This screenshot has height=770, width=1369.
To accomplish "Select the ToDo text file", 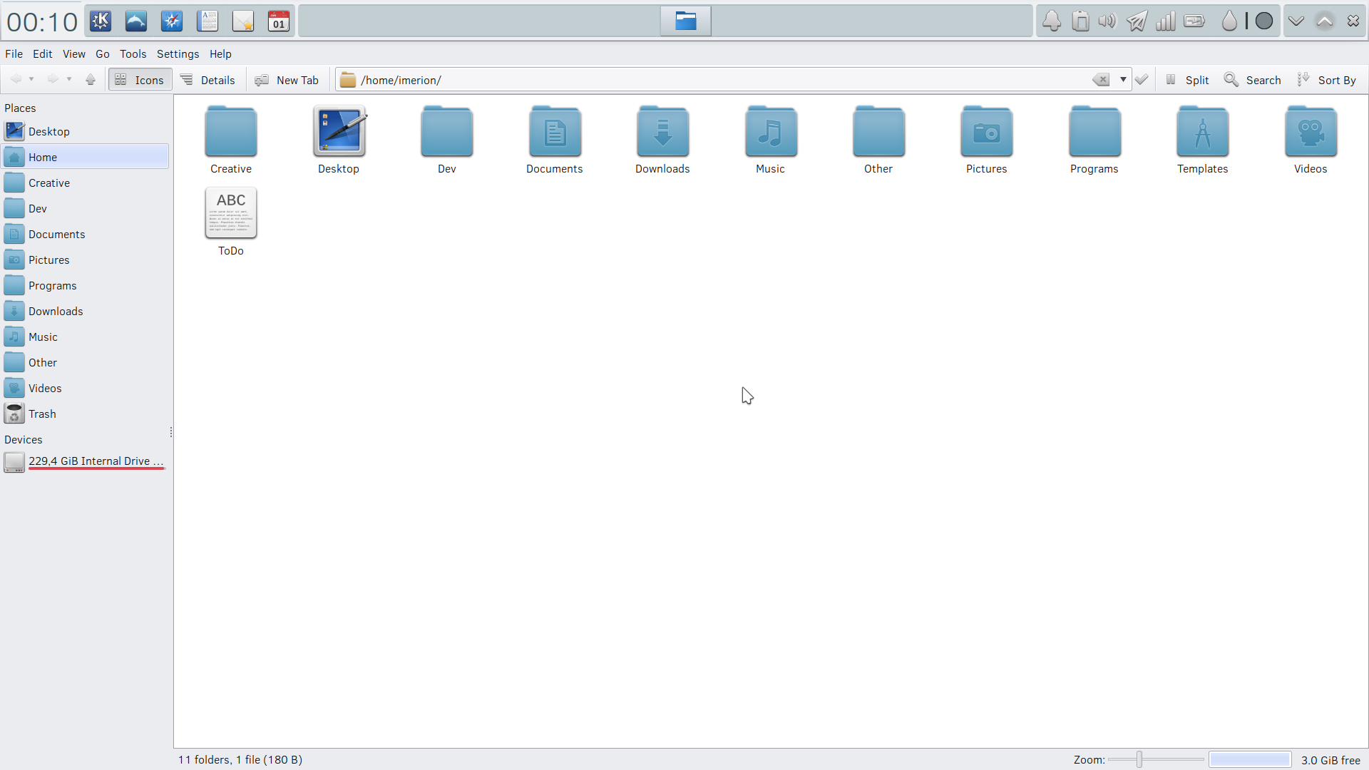I will 231,222.
